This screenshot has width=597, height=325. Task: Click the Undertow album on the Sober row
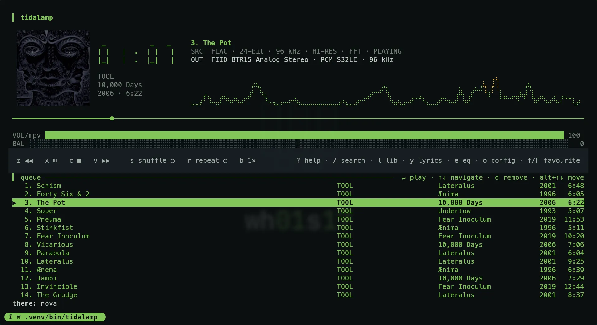[x=454, y=211]
